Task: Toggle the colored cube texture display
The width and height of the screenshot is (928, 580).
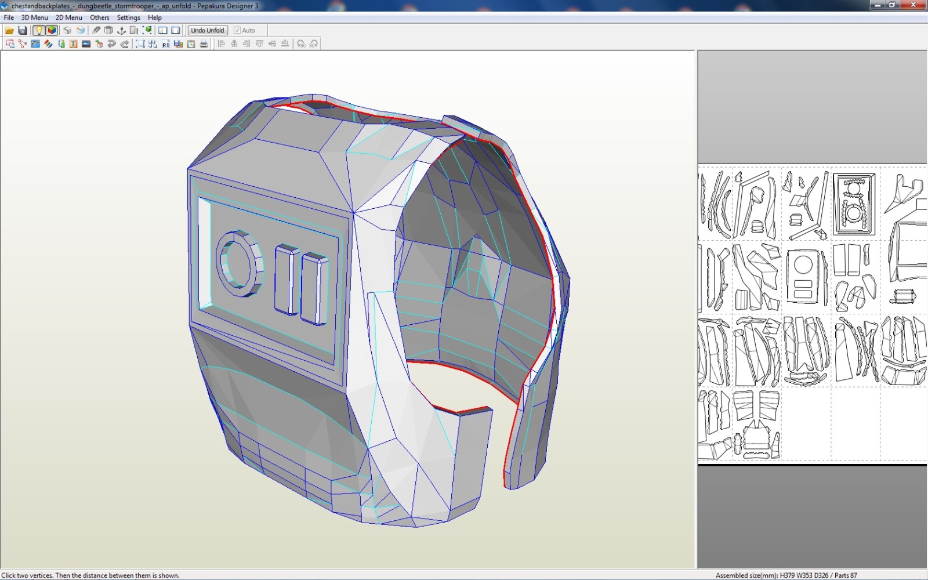Action: click(52, 30)
